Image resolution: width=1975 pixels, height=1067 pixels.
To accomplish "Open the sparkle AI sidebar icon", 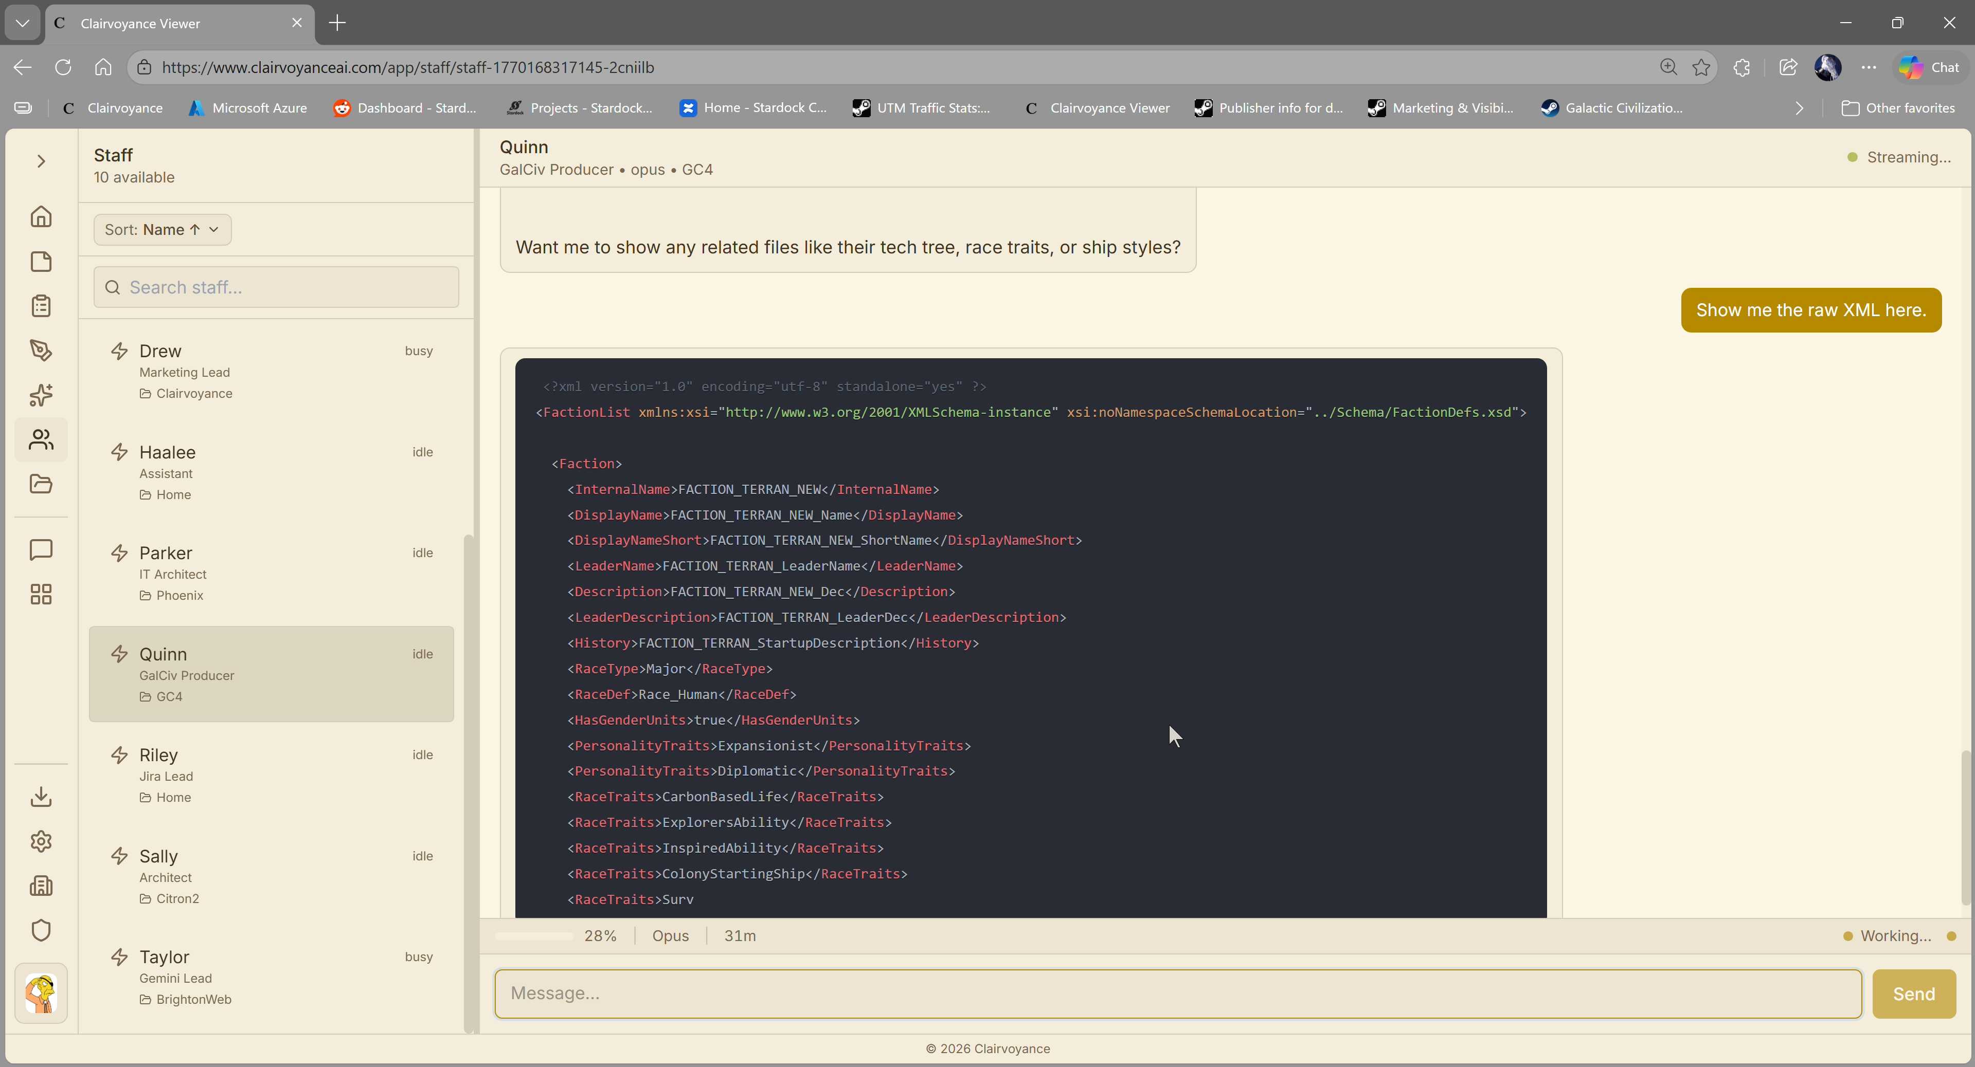I will point(41,395).
